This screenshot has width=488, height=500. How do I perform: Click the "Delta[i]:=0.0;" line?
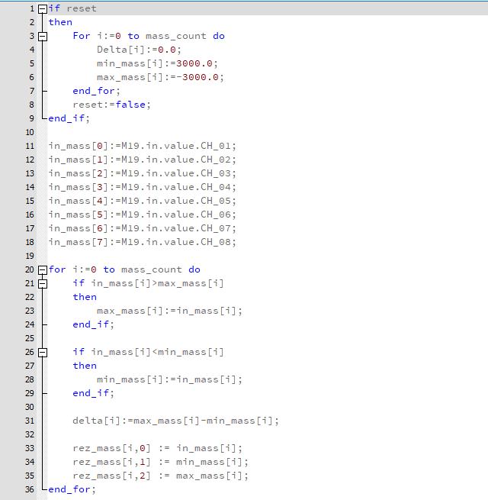[x=139, y=50]
